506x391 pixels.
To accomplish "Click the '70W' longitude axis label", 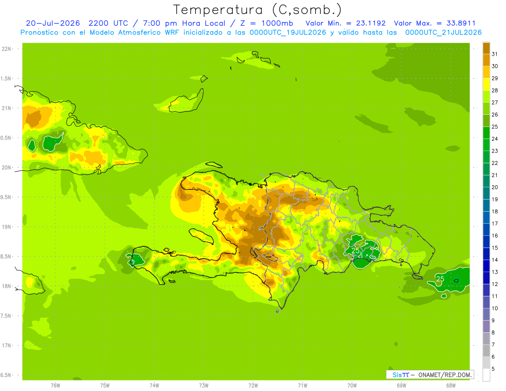I will (352, 385).
